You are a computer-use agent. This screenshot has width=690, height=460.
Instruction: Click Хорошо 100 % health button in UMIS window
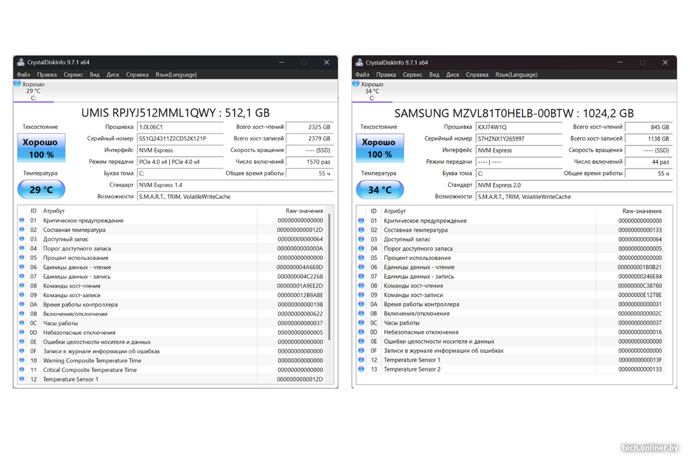[41, 148]
